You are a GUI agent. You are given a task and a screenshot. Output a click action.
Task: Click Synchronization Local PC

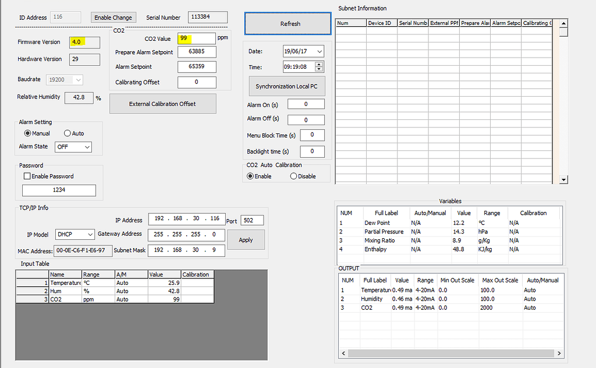pos(286,86)
